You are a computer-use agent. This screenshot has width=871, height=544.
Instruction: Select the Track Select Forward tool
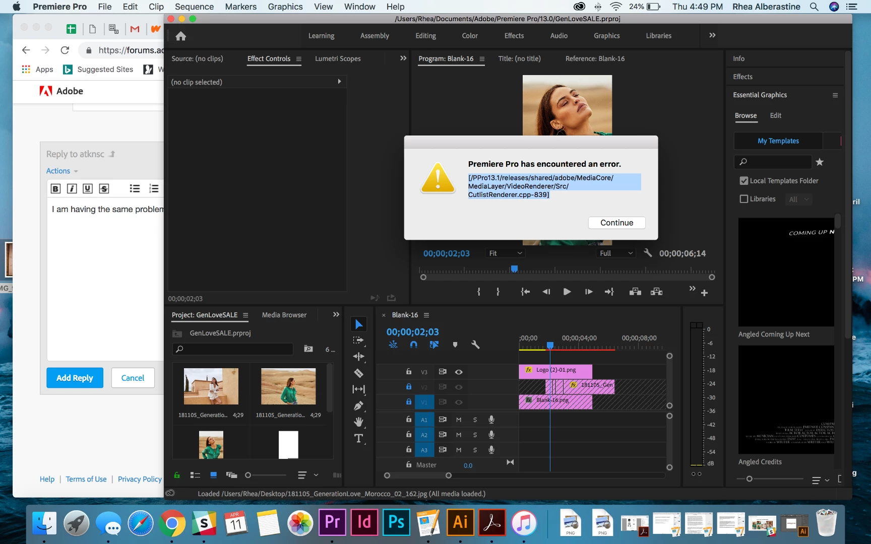coord(358,341)
